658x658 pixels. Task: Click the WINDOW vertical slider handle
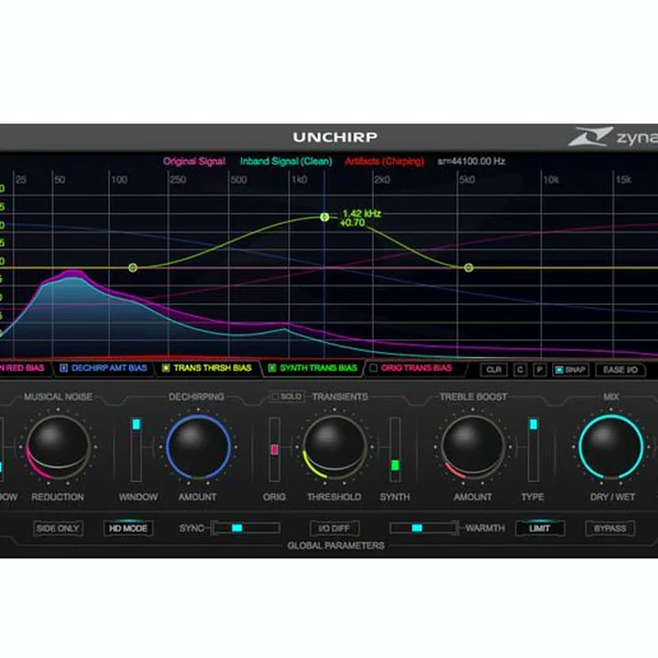click(x=136, y=424)
